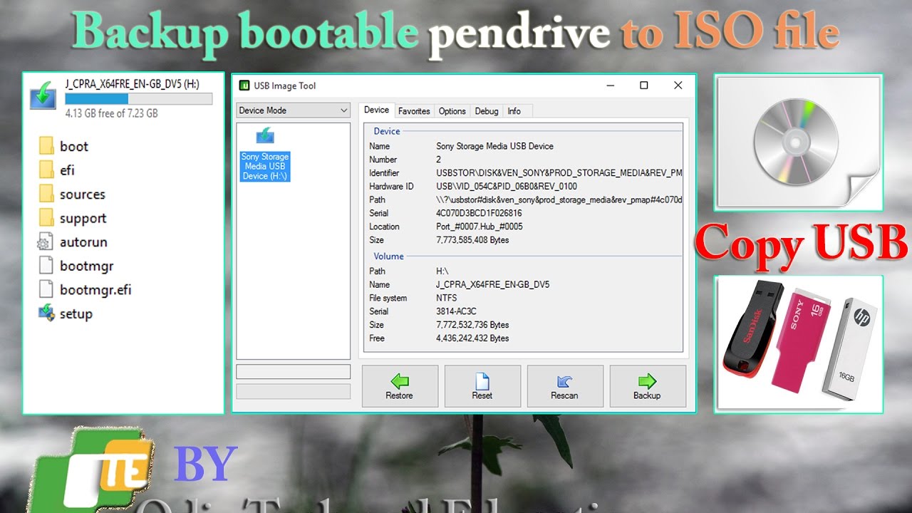Click the serial value 4C070D3BCD1F026816
912x513 pixels.
(x=479, y=213)
